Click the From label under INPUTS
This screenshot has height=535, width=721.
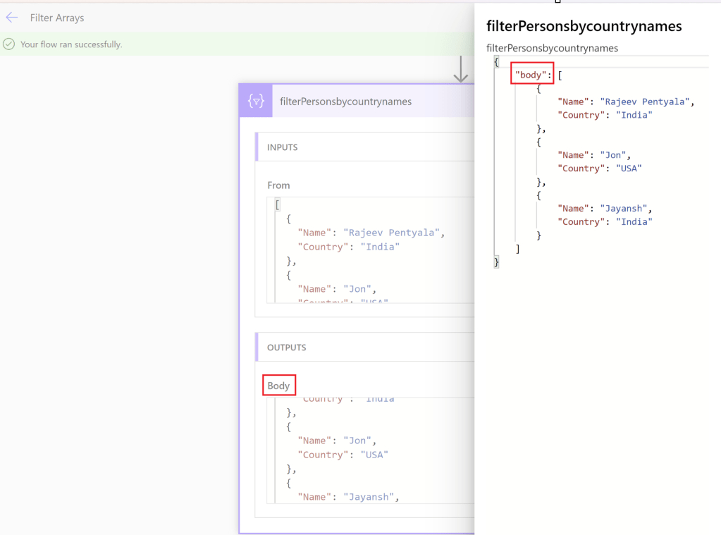(278, 185)
